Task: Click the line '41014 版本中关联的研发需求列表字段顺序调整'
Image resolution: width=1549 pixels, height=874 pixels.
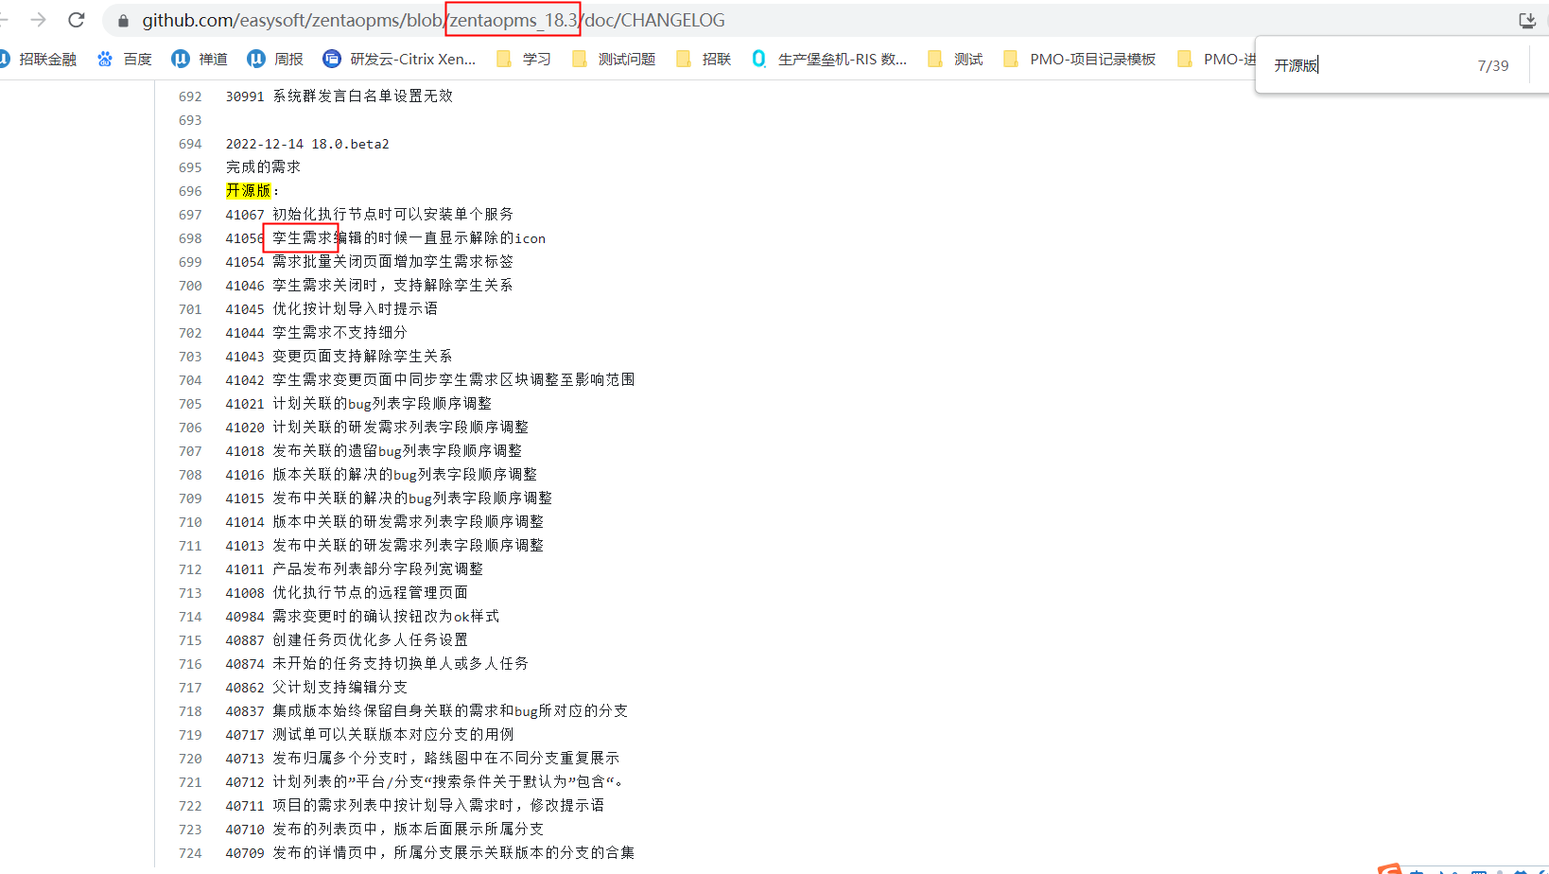Action: click(x=385, y=522)
